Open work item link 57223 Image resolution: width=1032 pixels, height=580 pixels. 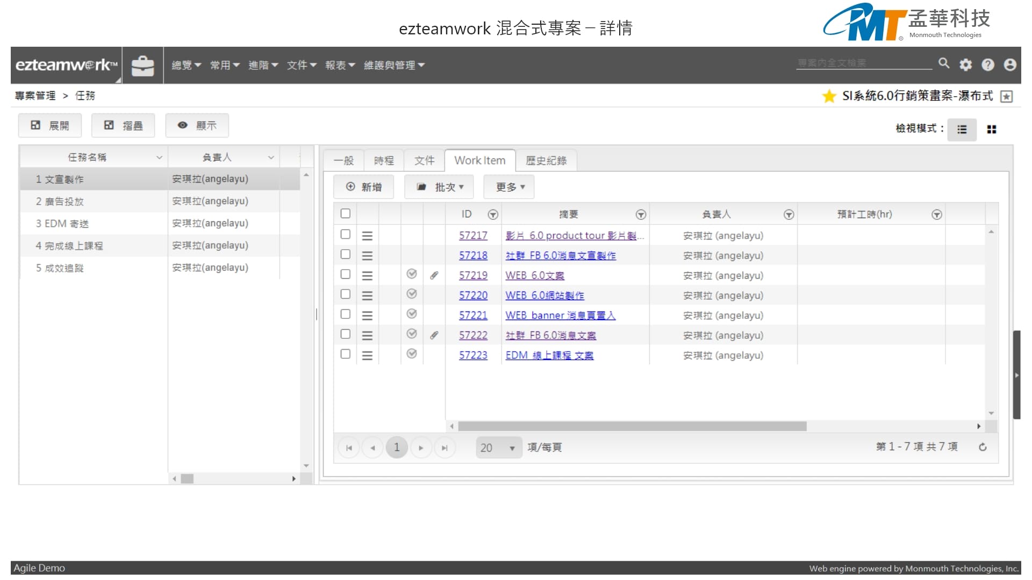(473, 355)
